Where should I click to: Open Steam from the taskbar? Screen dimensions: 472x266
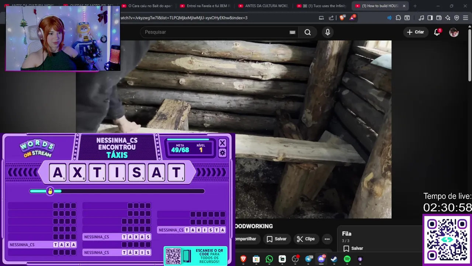(334, 259)
